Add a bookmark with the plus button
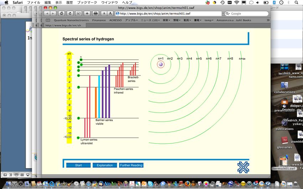 pyautogui.click(x=87, y=14)
